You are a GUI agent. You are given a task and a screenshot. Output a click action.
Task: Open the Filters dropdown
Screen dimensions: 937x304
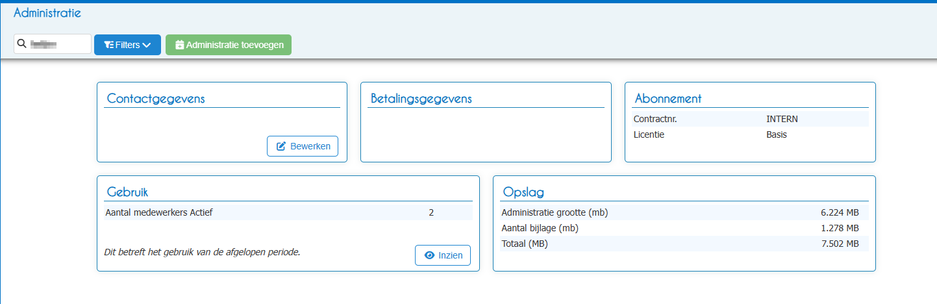(x=127, y=45)
